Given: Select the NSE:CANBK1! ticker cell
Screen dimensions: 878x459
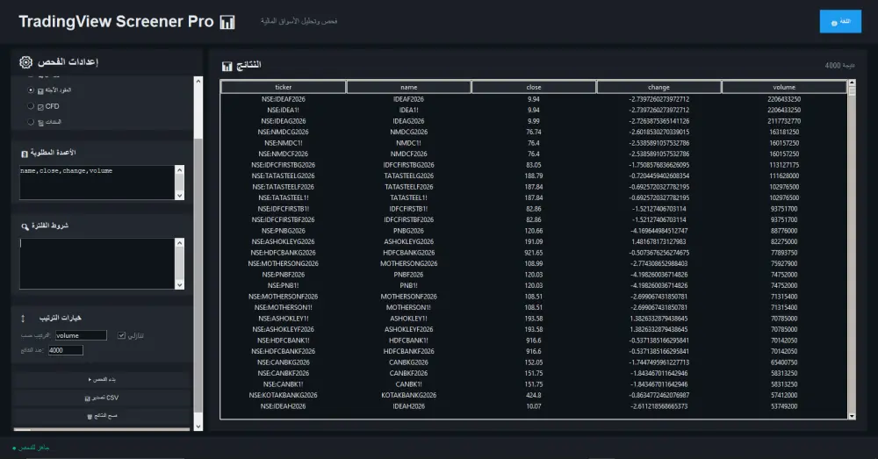Looking at the screenshot, I should [x=284, y=384].
